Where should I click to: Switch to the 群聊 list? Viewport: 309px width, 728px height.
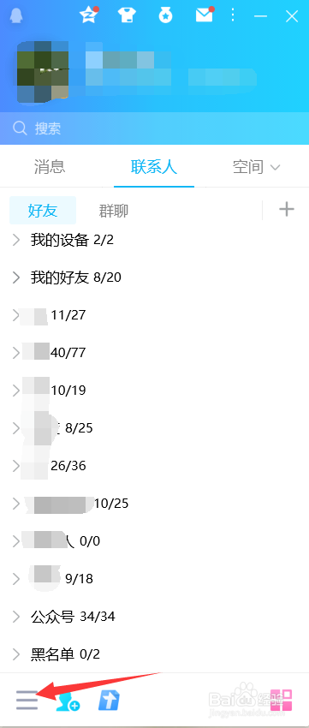tap(114, 211)
